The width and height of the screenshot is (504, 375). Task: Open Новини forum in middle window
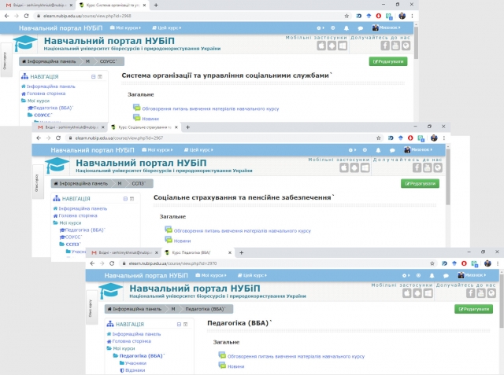click(x=182, y=241)
